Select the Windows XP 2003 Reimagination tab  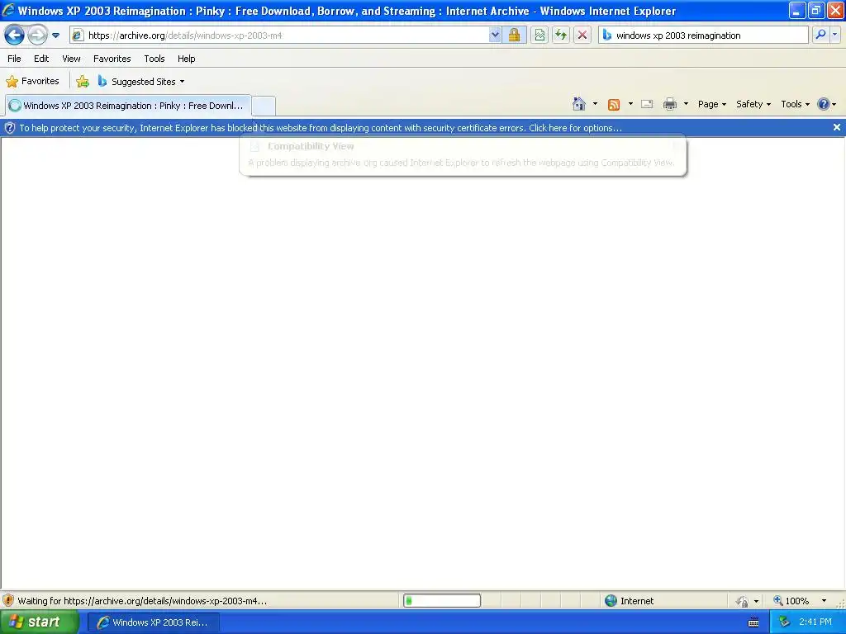click(x=128, y=106)
